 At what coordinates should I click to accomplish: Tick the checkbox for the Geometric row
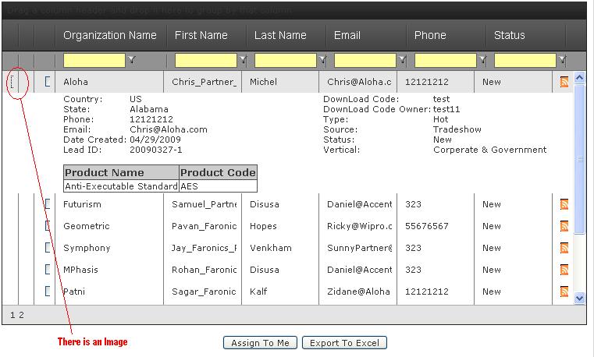click(x=48, y=226)
